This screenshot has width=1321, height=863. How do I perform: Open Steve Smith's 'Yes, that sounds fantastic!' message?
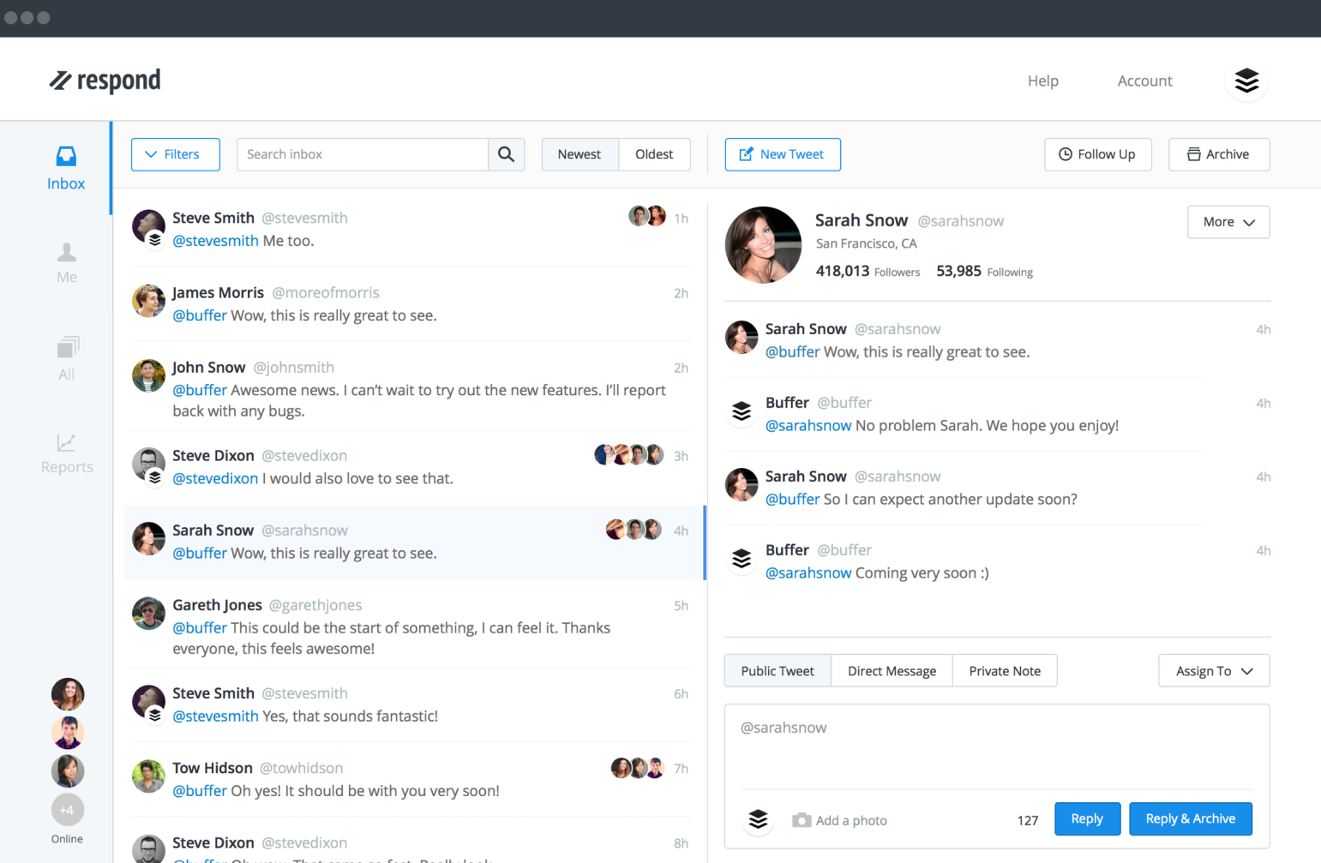point(411,704)
